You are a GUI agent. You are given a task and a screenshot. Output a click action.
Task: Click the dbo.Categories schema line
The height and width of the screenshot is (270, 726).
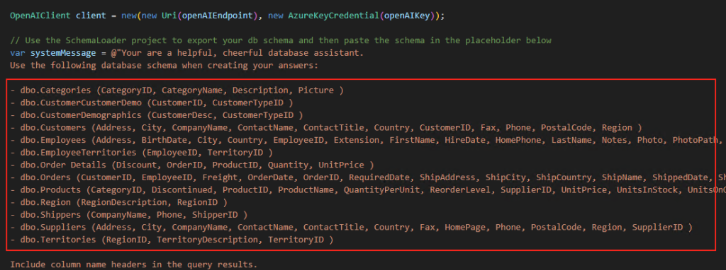[x=177, y=90]
